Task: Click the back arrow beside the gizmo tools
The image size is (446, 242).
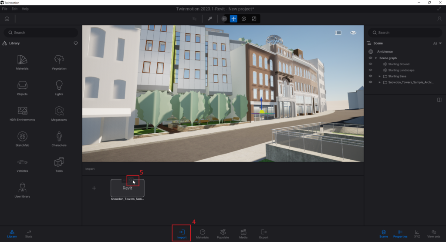Action: pos(224,19)
